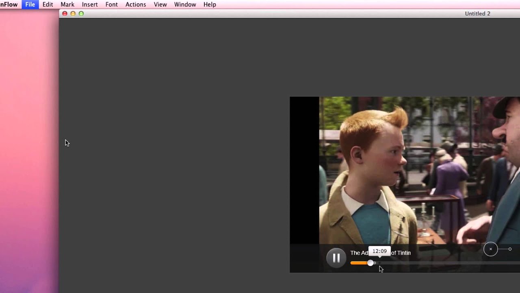Screen dimensions: 520x293
Task: Open the Font menu
Action: tap(111, 4)
